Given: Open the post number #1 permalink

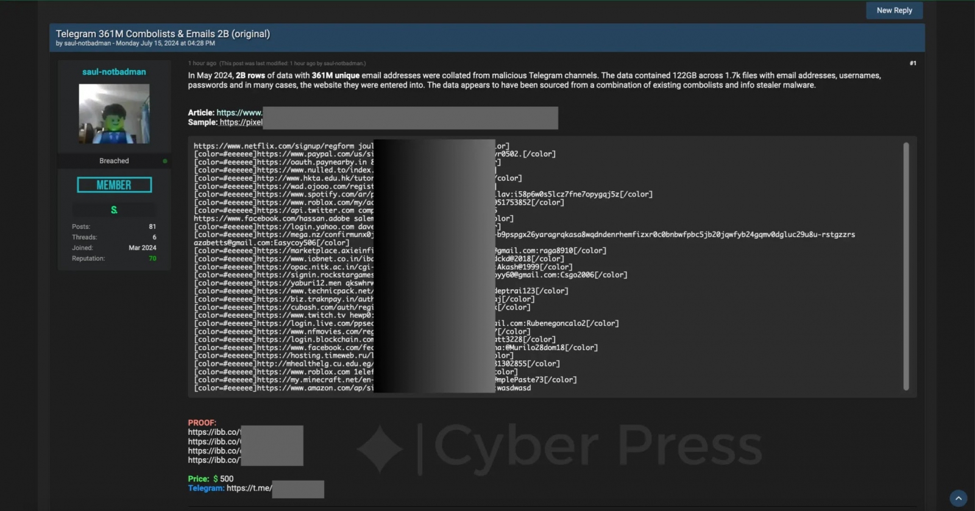Looking at the screenshot, I should 913,63.
